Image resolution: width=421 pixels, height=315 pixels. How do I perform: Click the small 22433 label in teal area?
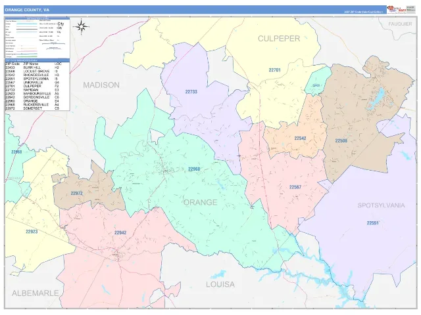pos(316,85)
